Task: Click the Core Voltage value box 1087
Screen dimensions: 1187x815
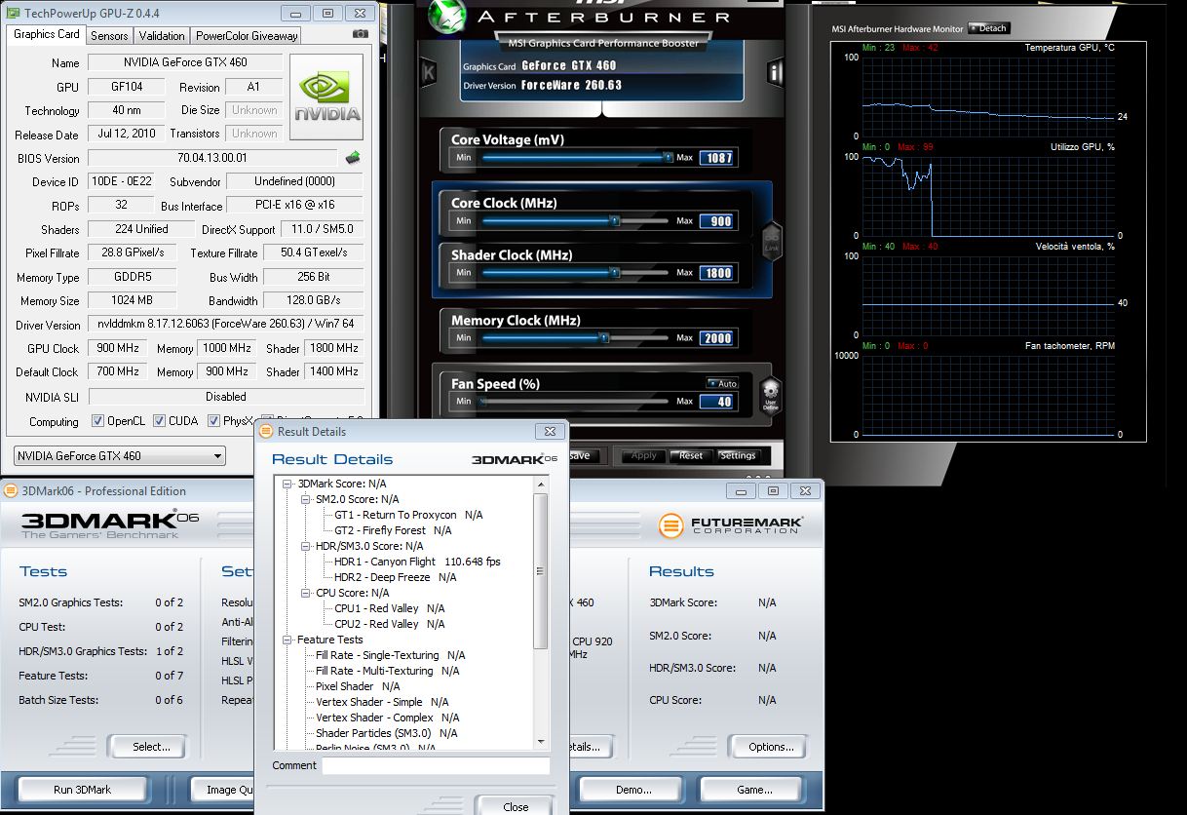Action: pyautogui.click(x=716, y=157)
